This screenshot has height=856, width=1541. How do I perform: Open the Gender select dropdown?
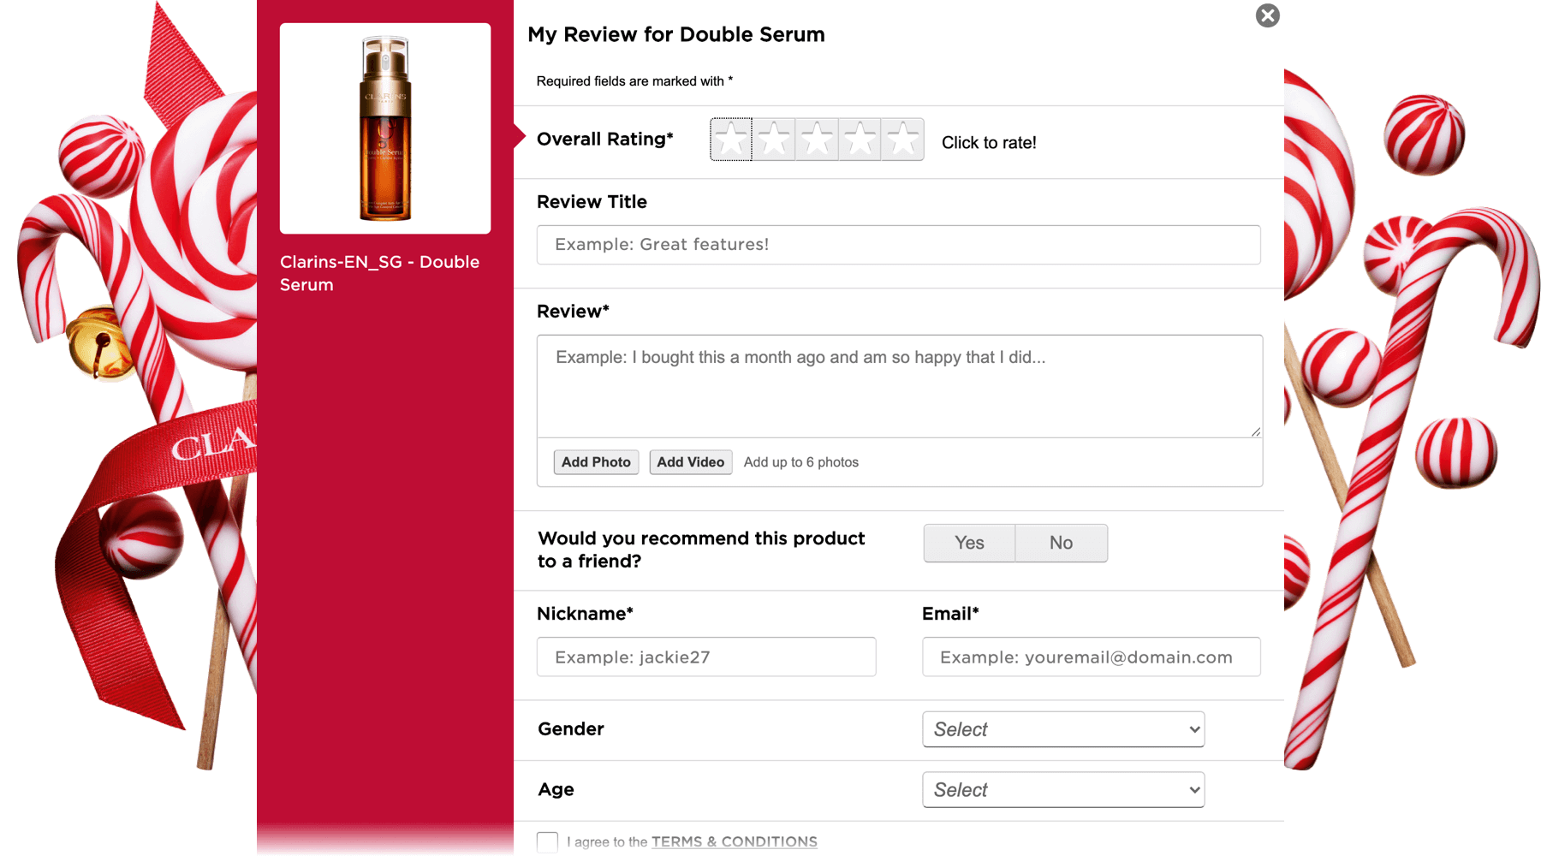(x=1063, y=729)
